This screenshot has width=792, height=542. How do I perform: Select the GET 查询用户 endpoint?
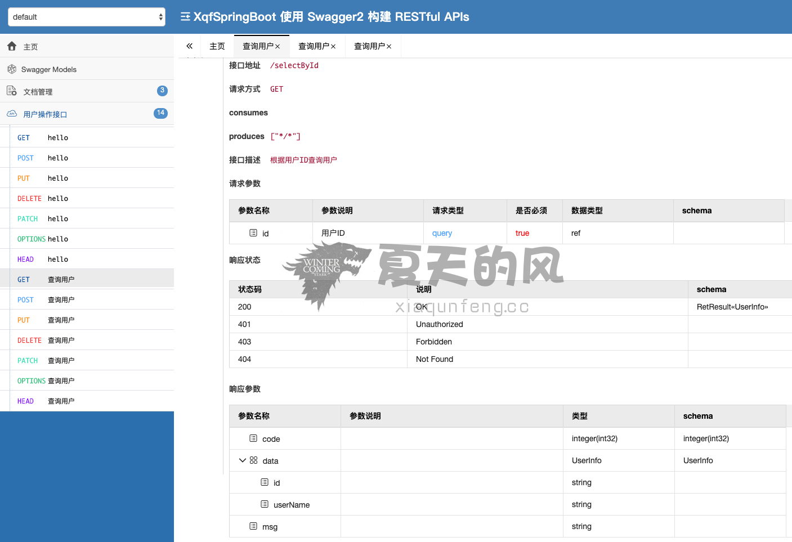(x=87, y=279)
